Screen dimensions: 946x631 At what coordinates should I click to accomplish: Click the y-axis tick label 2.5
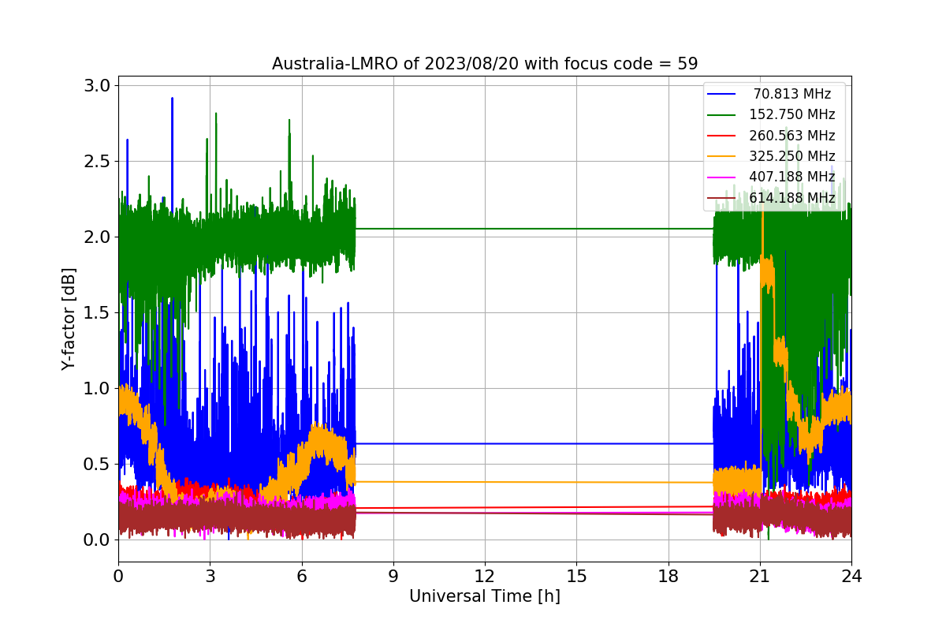97,161
